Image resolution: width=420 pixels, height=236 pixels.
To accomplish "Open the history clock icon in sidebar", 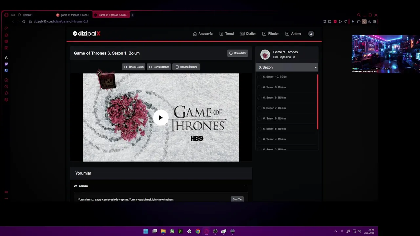I will (6, 87).
